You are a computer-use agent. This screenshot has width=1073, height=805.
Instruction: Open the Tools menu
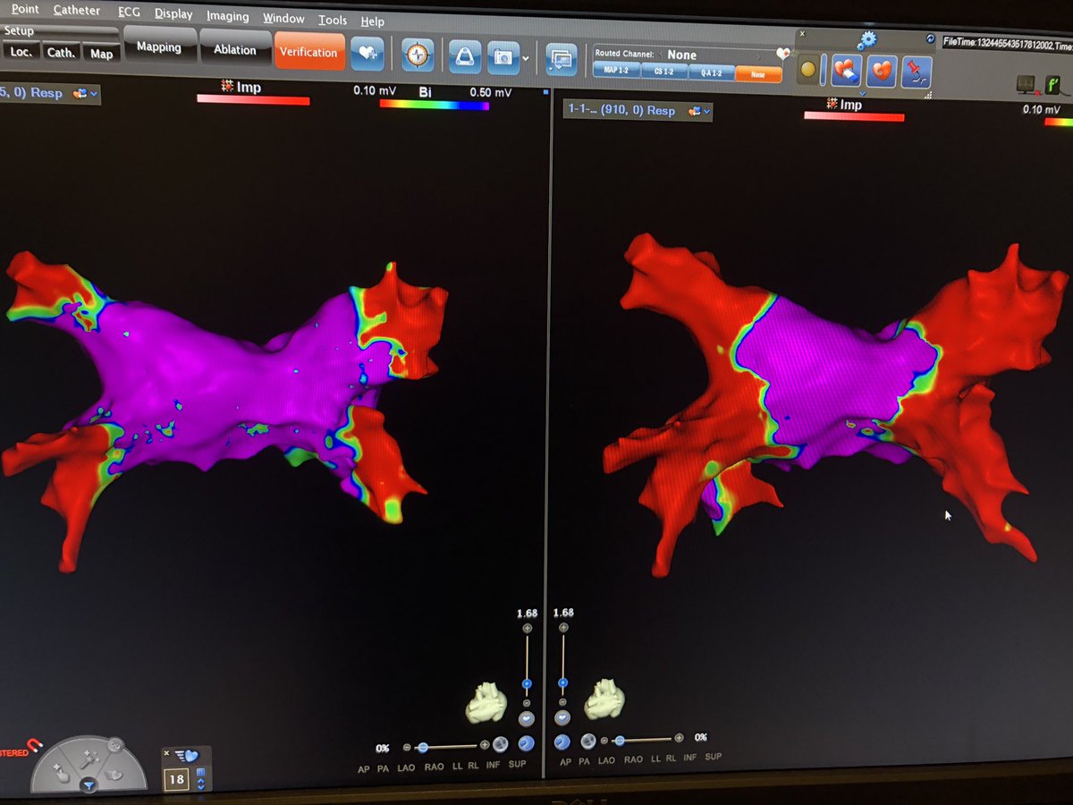click(332, 20)
